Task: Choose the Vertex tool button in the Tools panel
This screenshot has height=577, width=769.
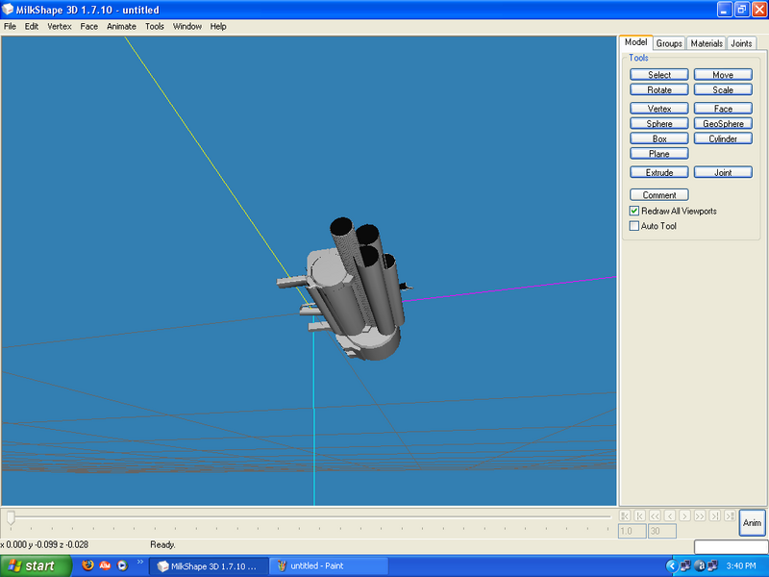Action: coord(659,109)
